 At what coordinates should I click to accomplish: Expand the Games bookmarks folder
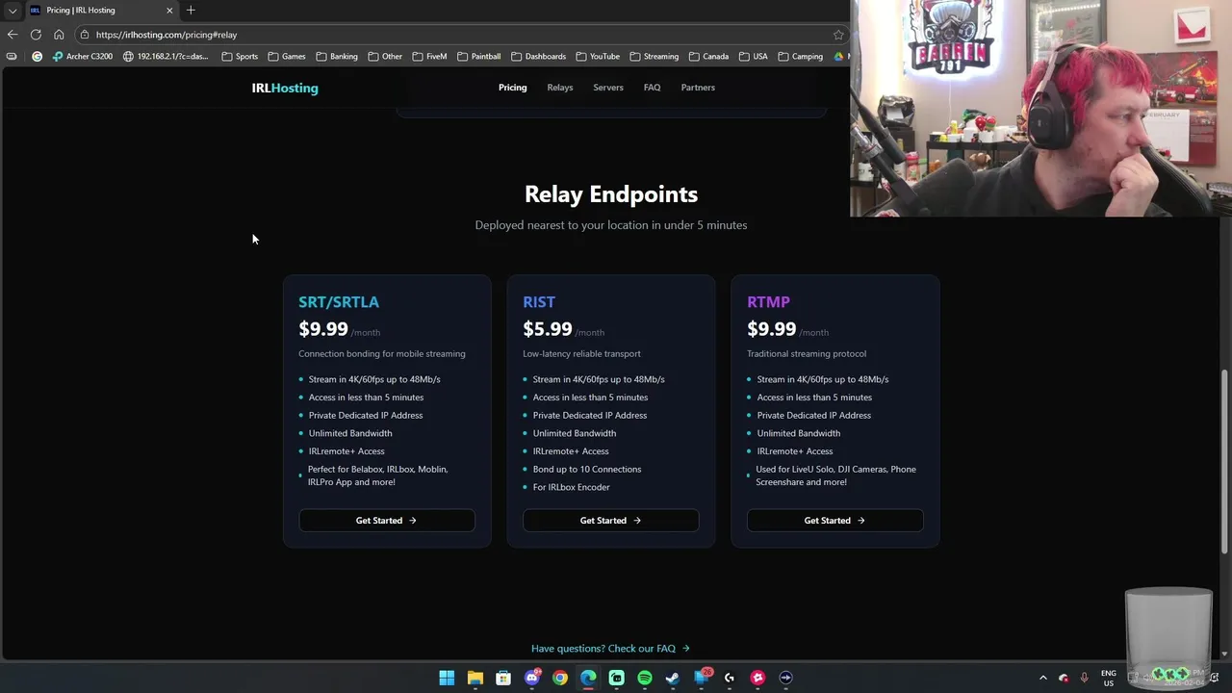[x=287, y=56]
